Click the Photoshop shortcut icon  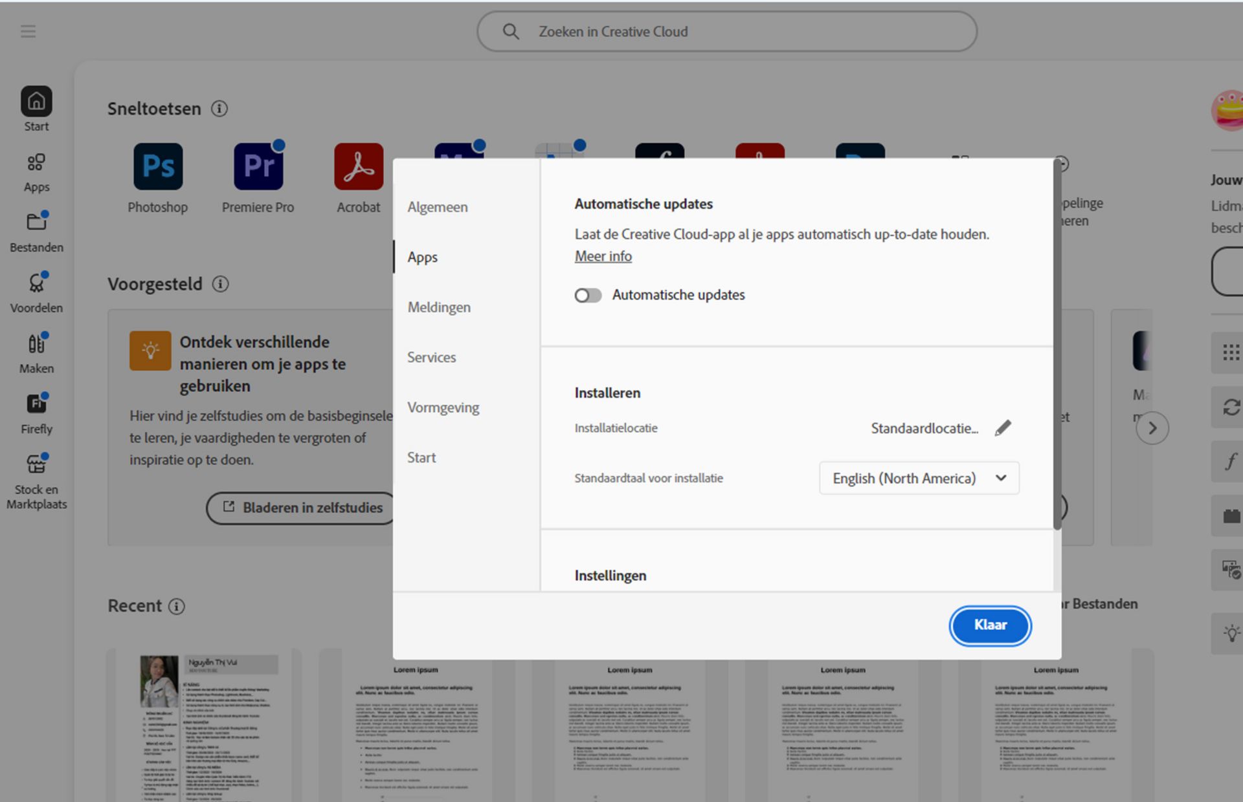[158, 167]
